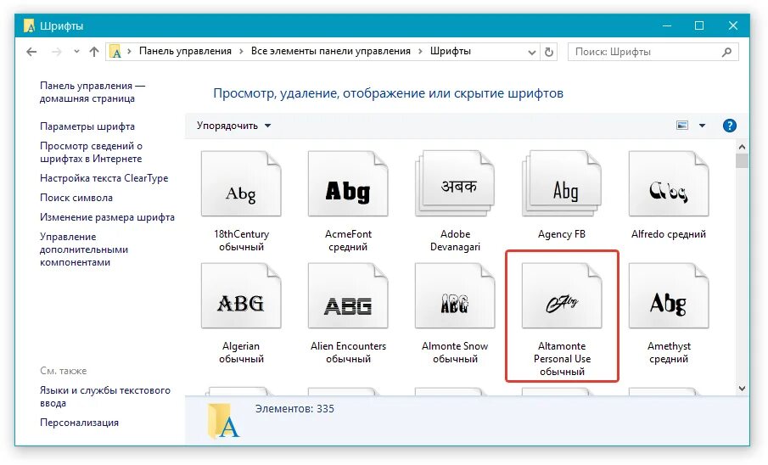
Task: Select the Alien Encounters font icon
Action: pyautogui.click(x=348, y=296)
